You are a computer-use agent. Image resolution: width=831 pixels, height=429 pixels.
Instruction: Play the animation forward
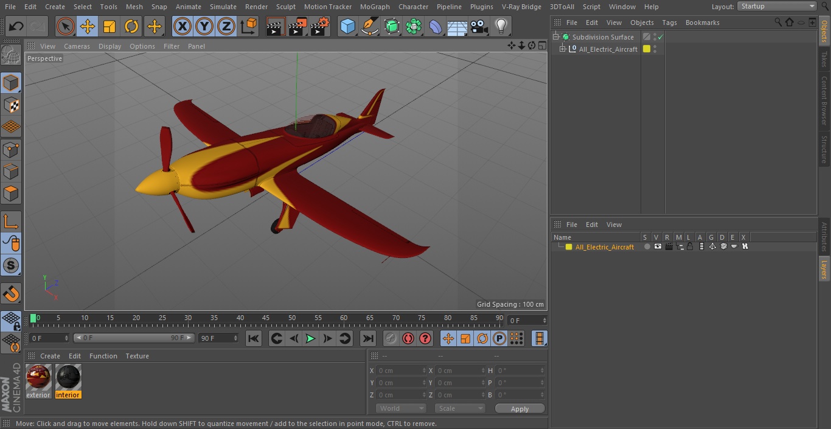[x=310, y=338]
